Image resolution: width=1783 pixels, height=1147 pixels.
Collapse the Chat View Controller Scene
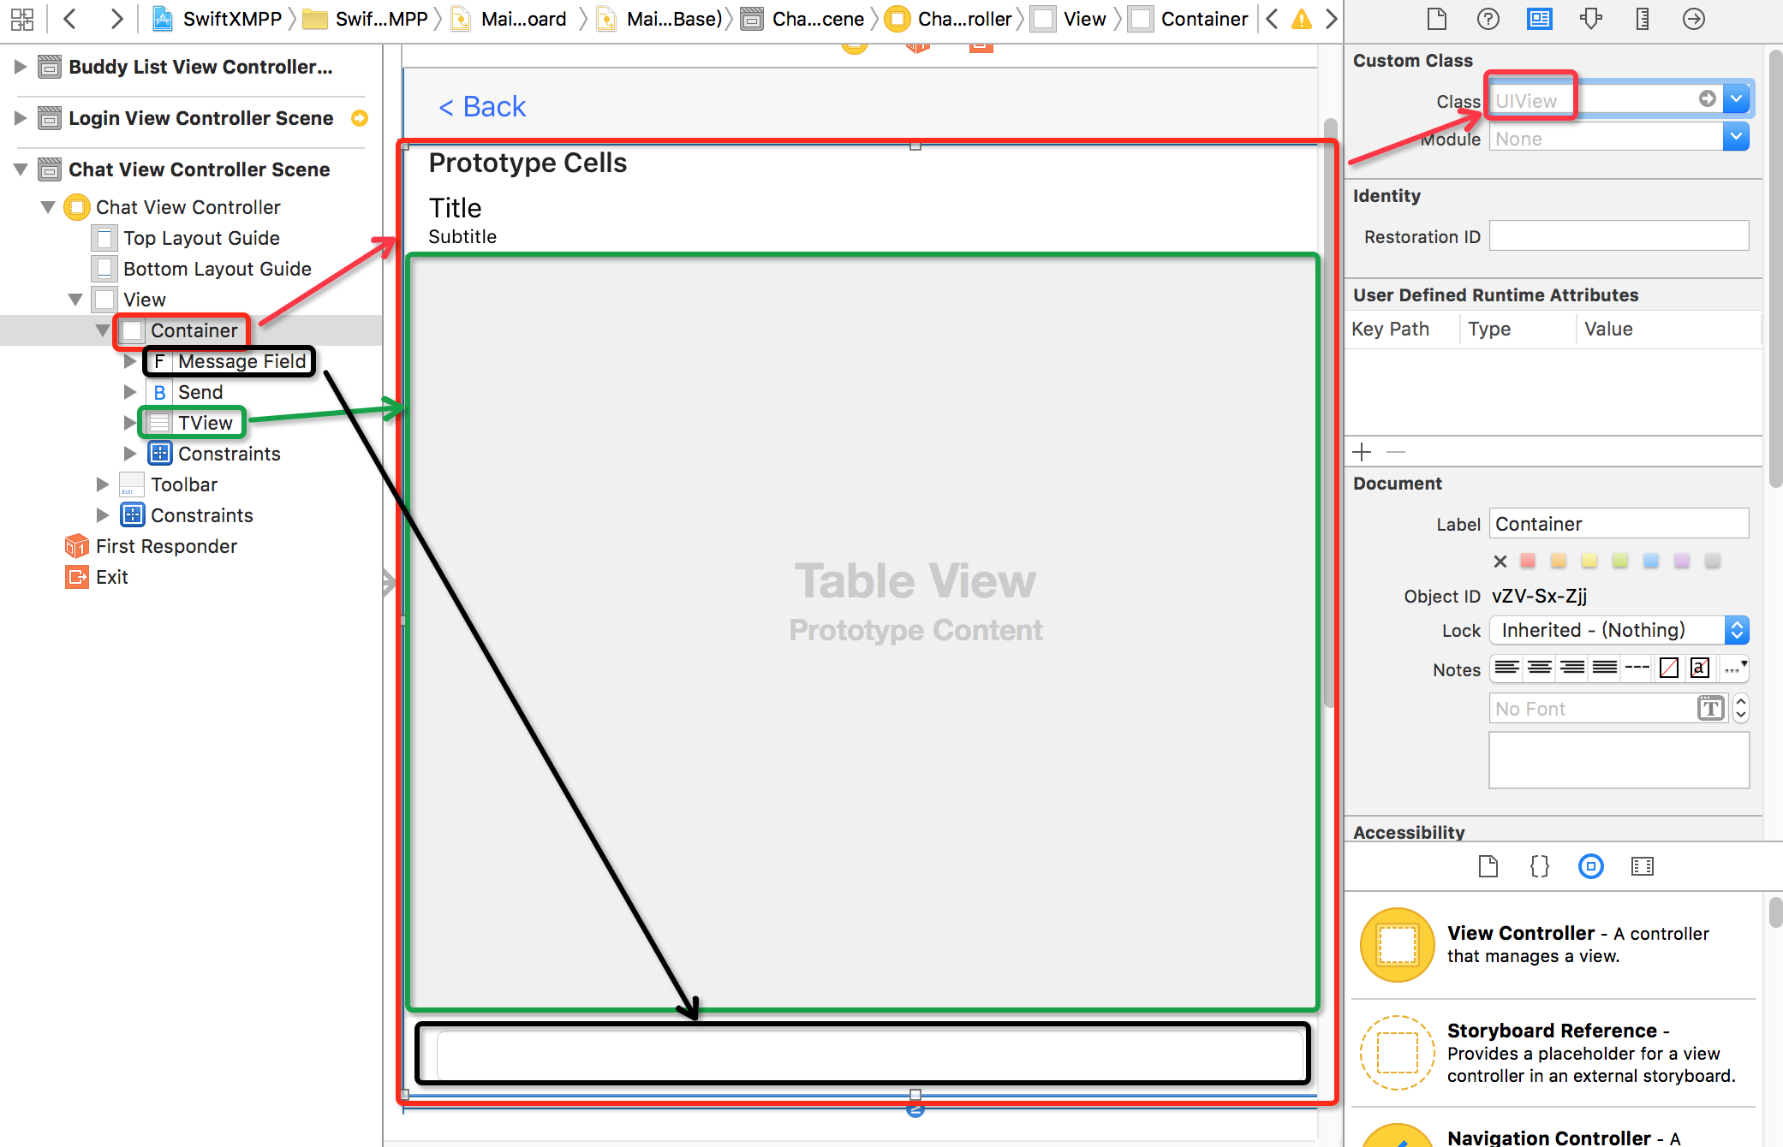21,169
